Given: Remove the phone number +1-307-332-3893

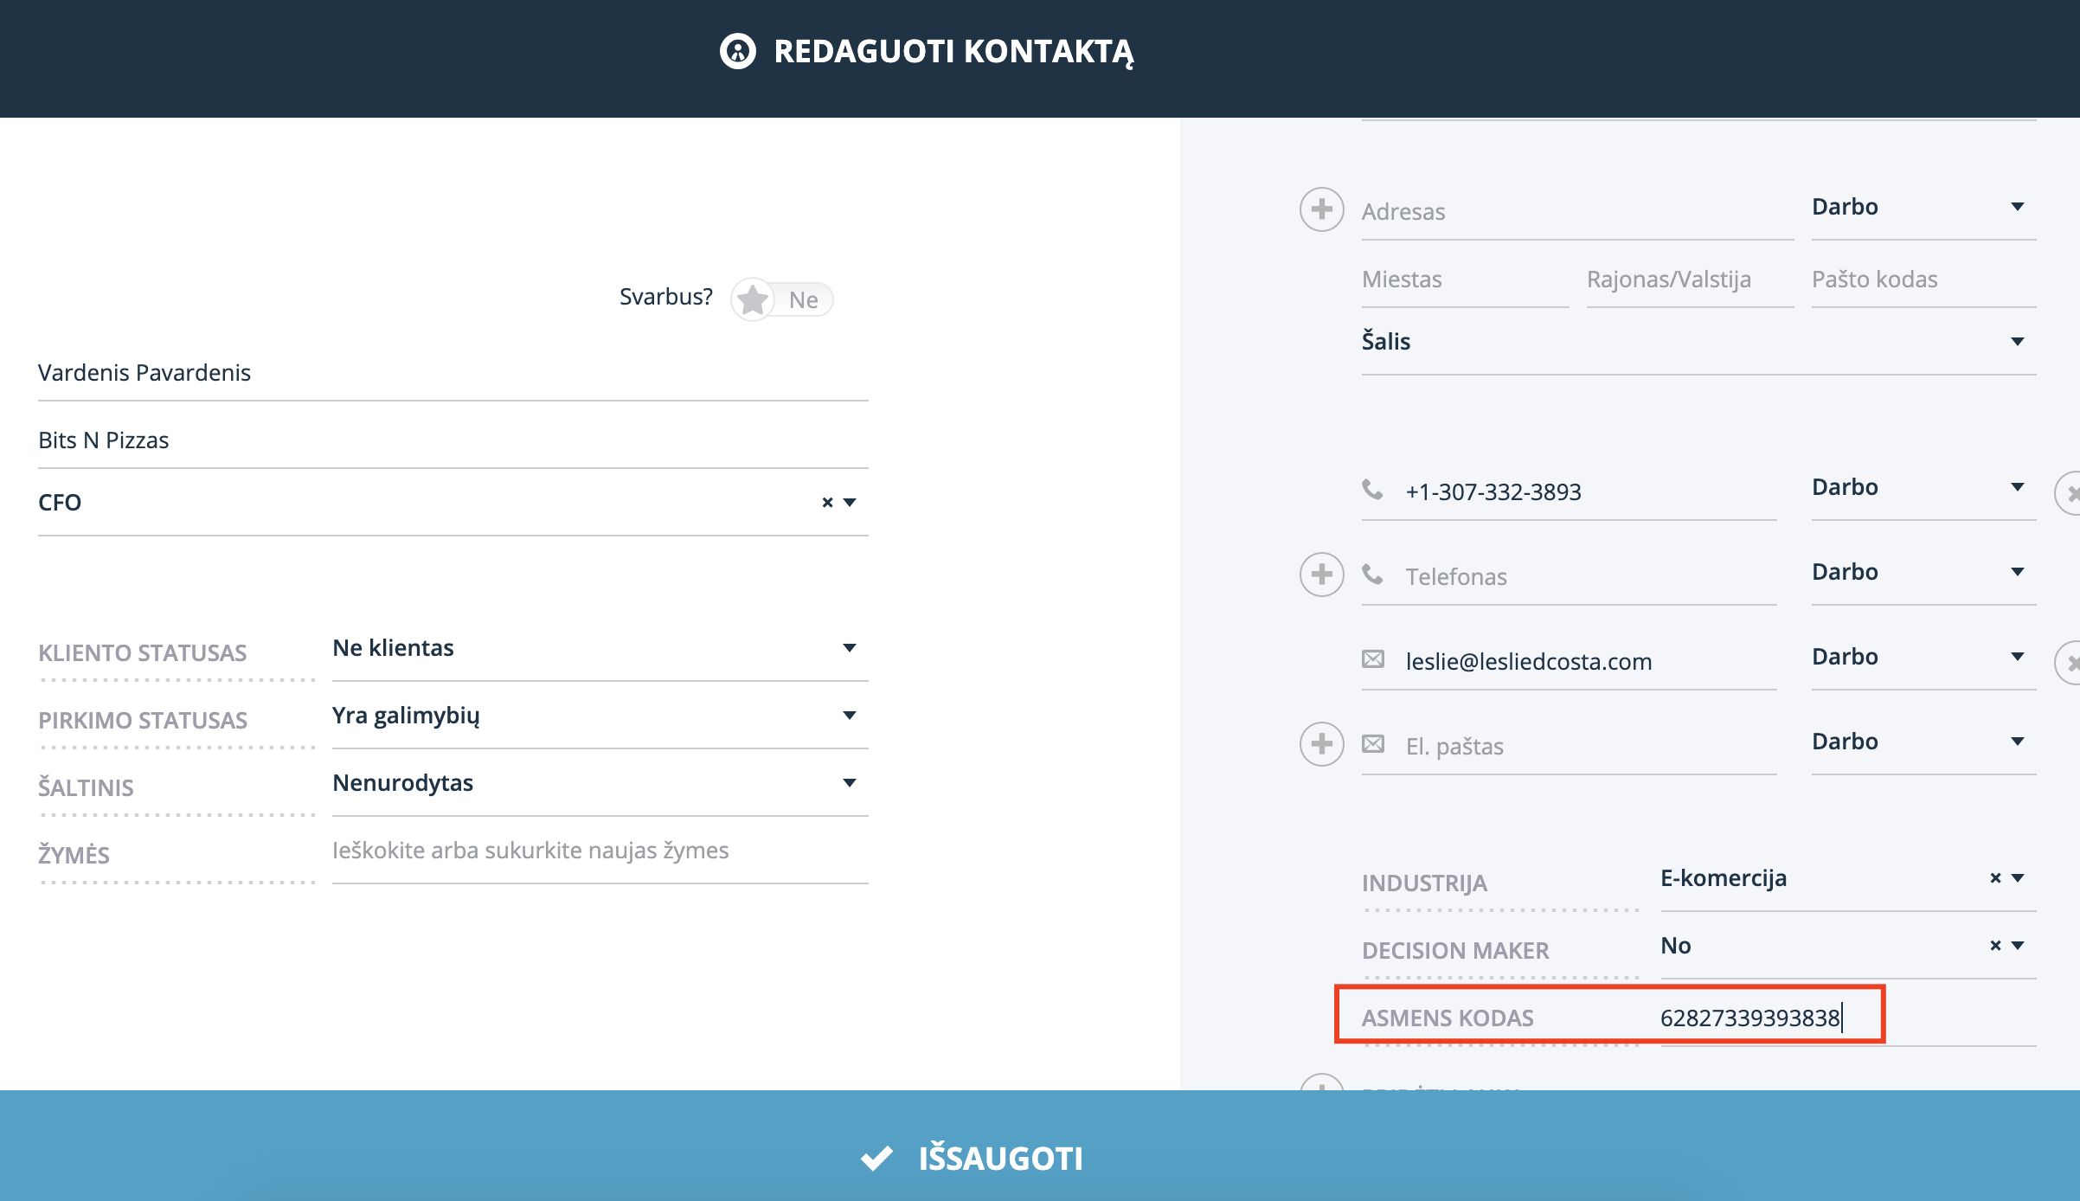Looking at the screenshot, I should click(x=2069, y=492).
